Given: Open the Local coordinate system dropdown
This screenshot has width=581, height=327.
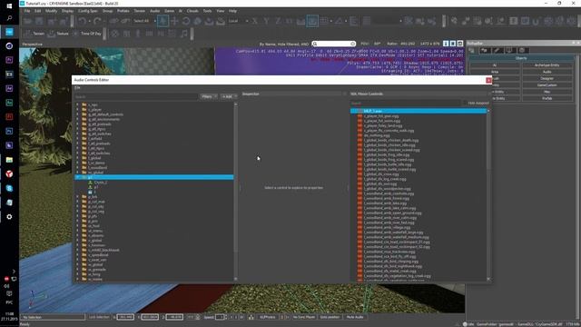Looking at the screenshot, I should pos(238,21).
